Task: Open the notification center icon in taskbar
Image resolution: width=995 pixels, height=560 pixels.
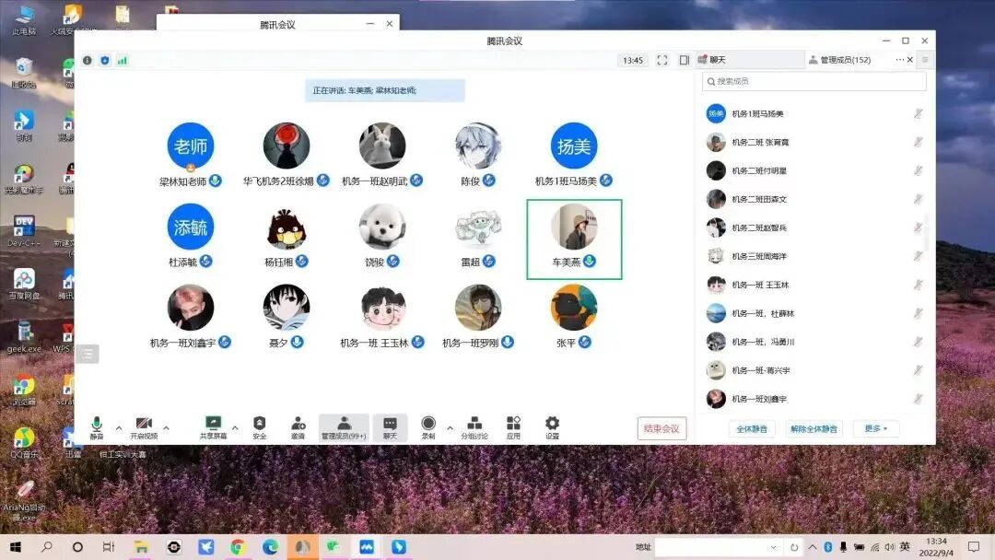Action: click(974, 547)
